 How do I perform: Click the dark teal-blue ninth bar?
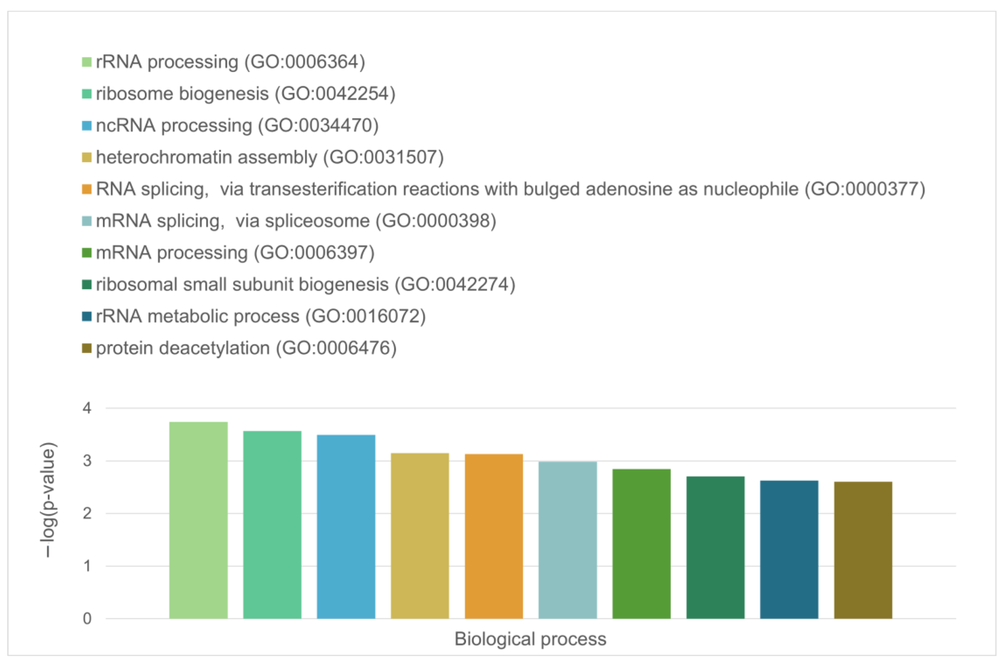pyautogui.click(x=789, y=549)
